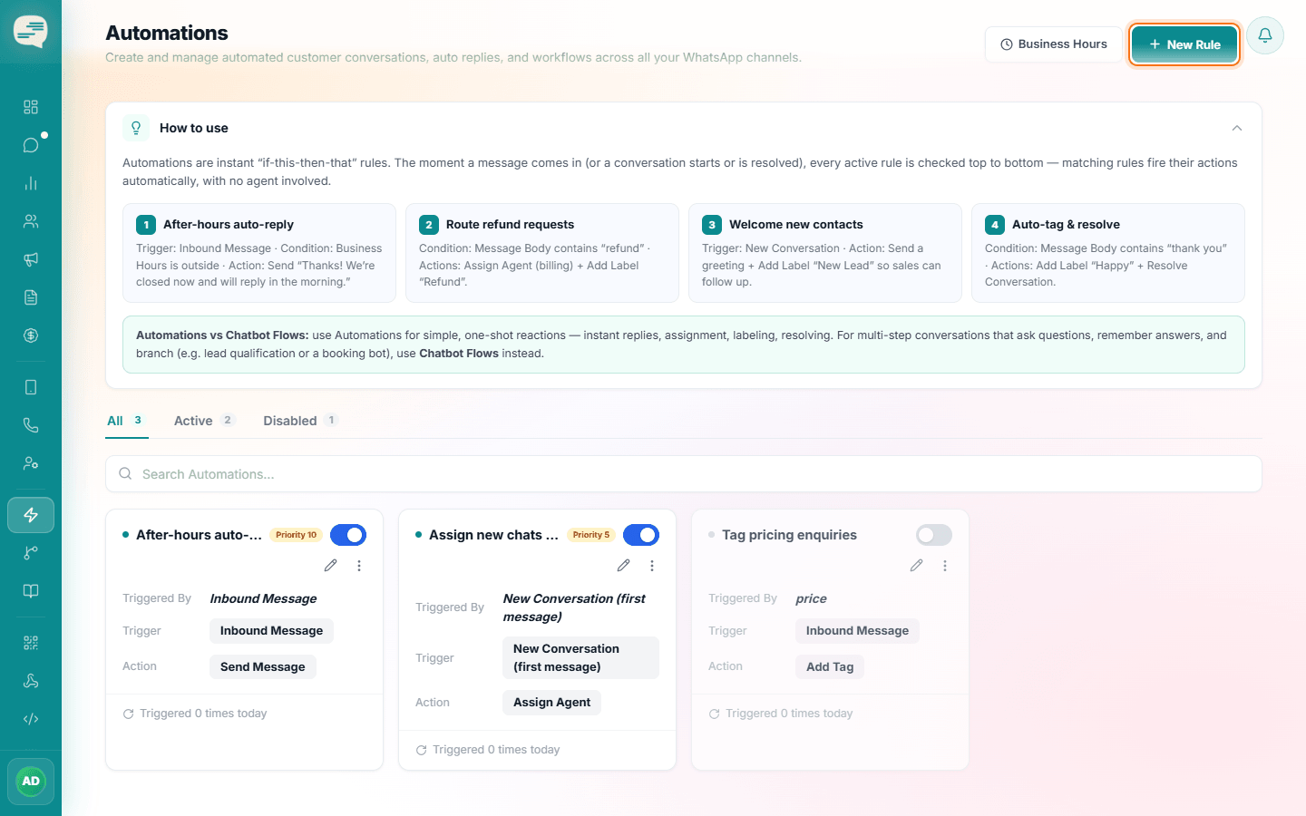Click the notifications bell icon
This screenshot has height=816, width=1306.
pos(1265,35)
